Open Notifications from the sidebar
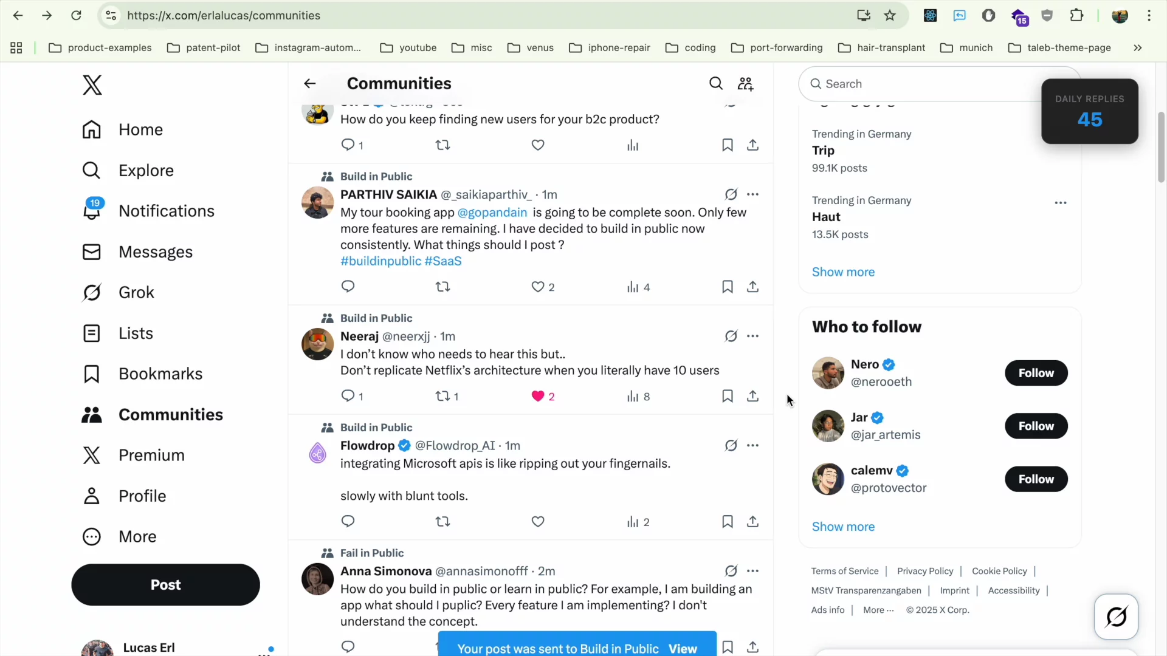The image size is (1167, 656). point(167,211)
